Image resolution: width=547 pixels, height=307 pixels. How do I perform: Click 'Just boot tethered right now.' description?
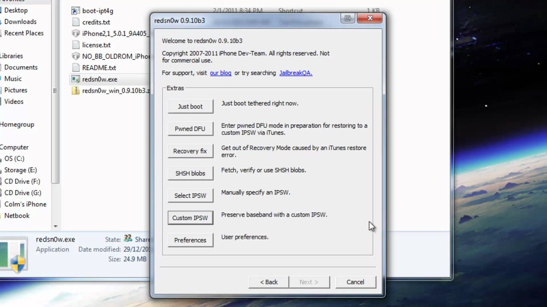click(260, 104)
